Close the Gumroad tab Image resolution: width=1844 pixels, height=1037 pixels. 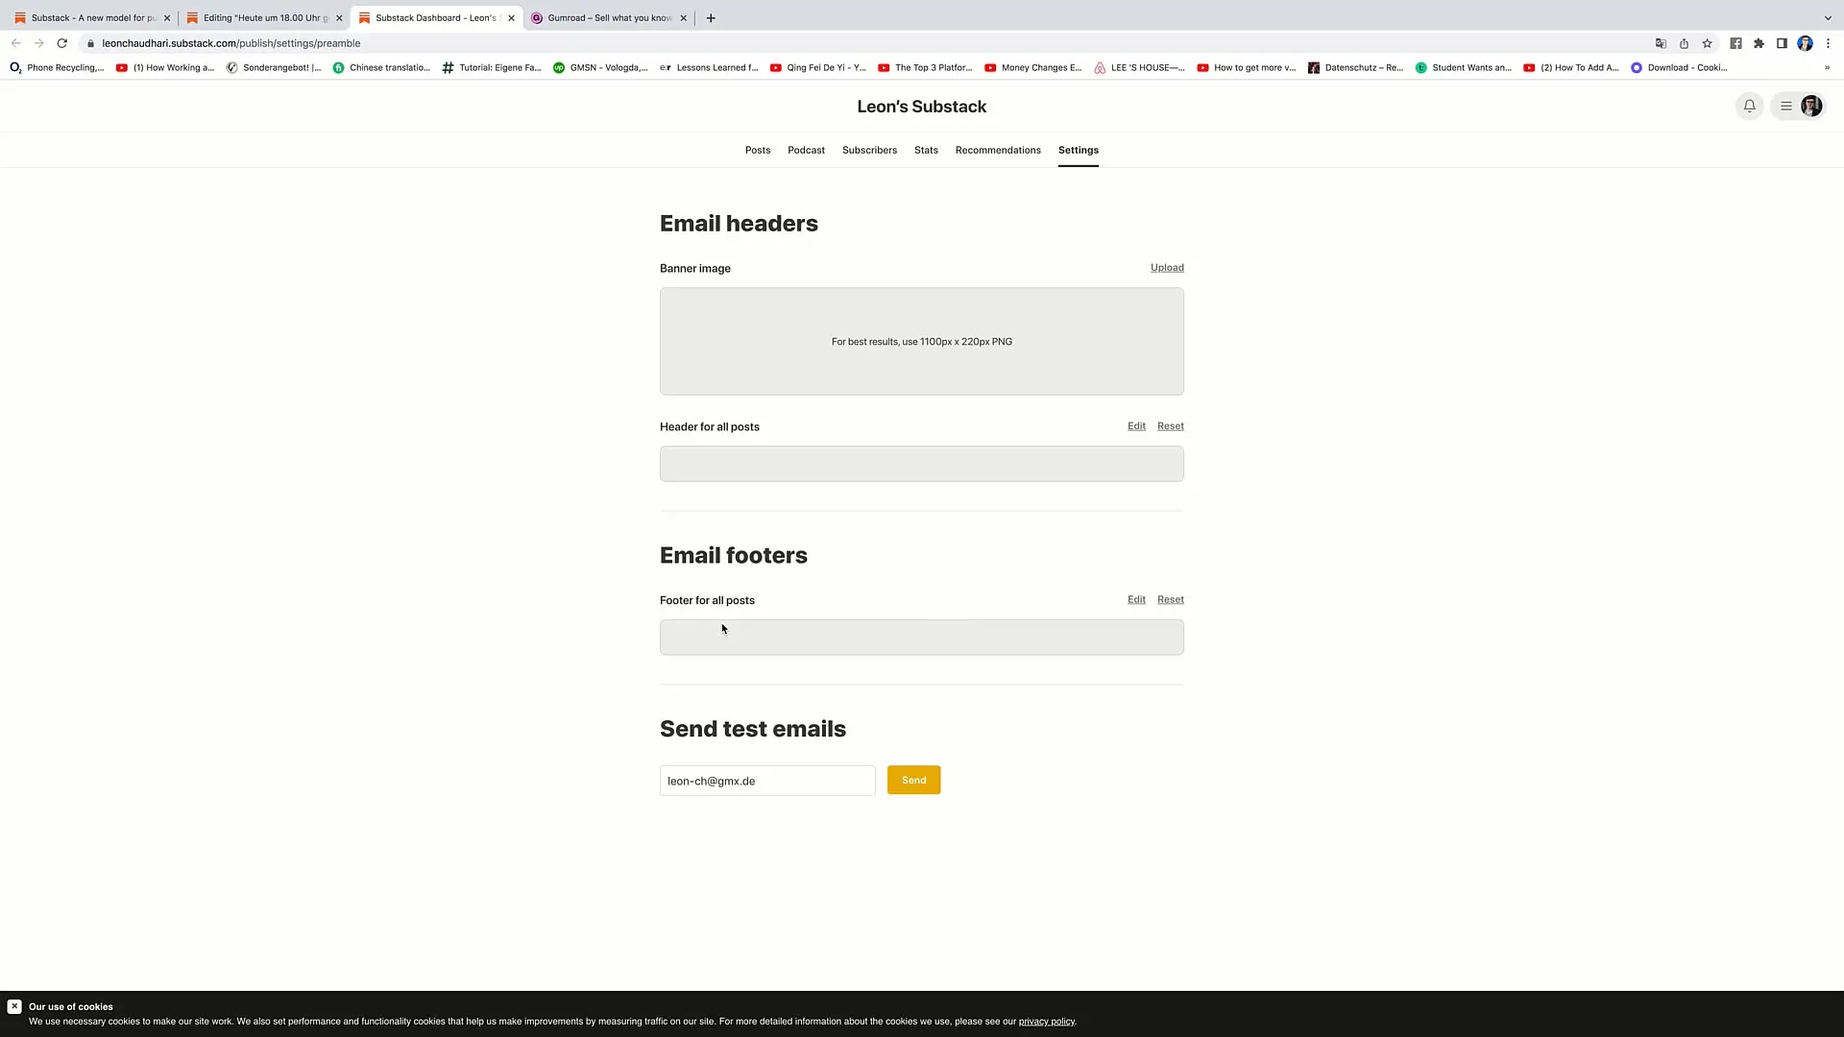coord(684,17)
